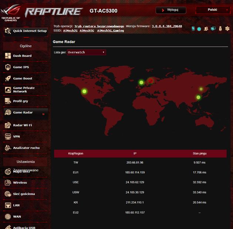Select the TW region cell
This screenshot has width=233, height=229.
pos(76,163)
